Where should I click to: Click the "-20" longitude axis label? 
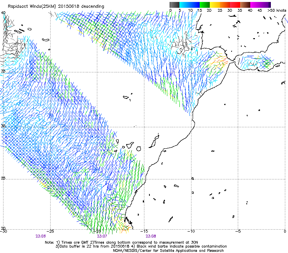[97, 231]
